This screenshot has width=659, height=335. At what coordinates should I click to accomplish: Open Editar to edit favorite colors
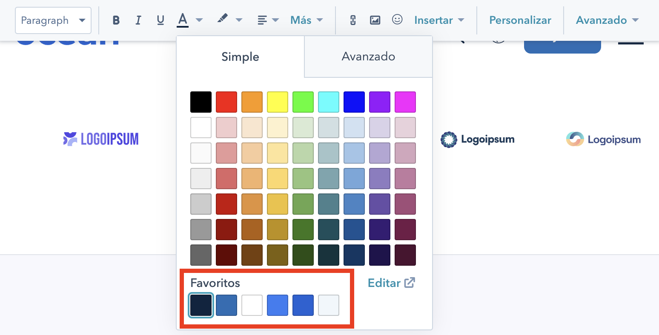click(x=390, y=283)
